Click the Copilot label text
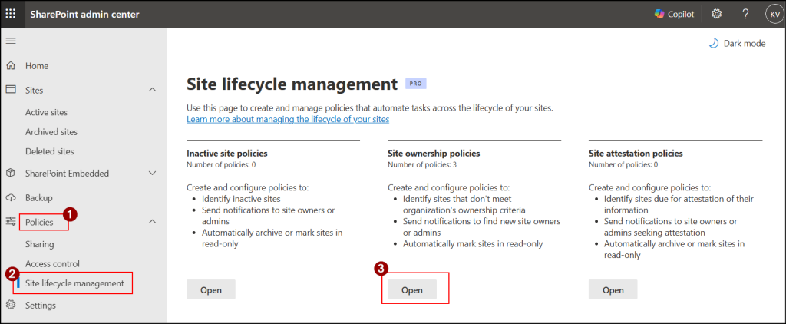Image resolution: width=786 pixels, height=324 pixels. pyautogui.click(x=681, y=14)
